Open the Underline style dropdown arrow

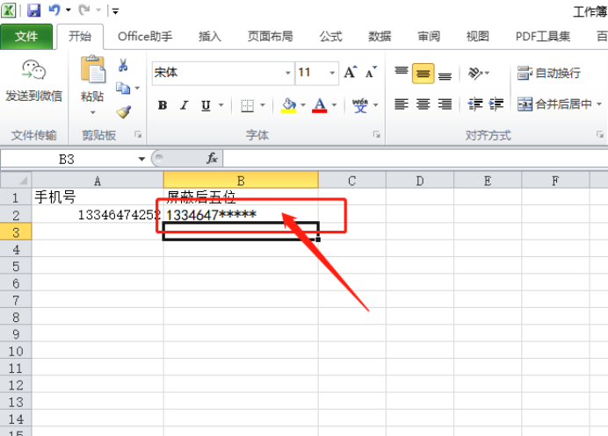click(x=221, y=105)
